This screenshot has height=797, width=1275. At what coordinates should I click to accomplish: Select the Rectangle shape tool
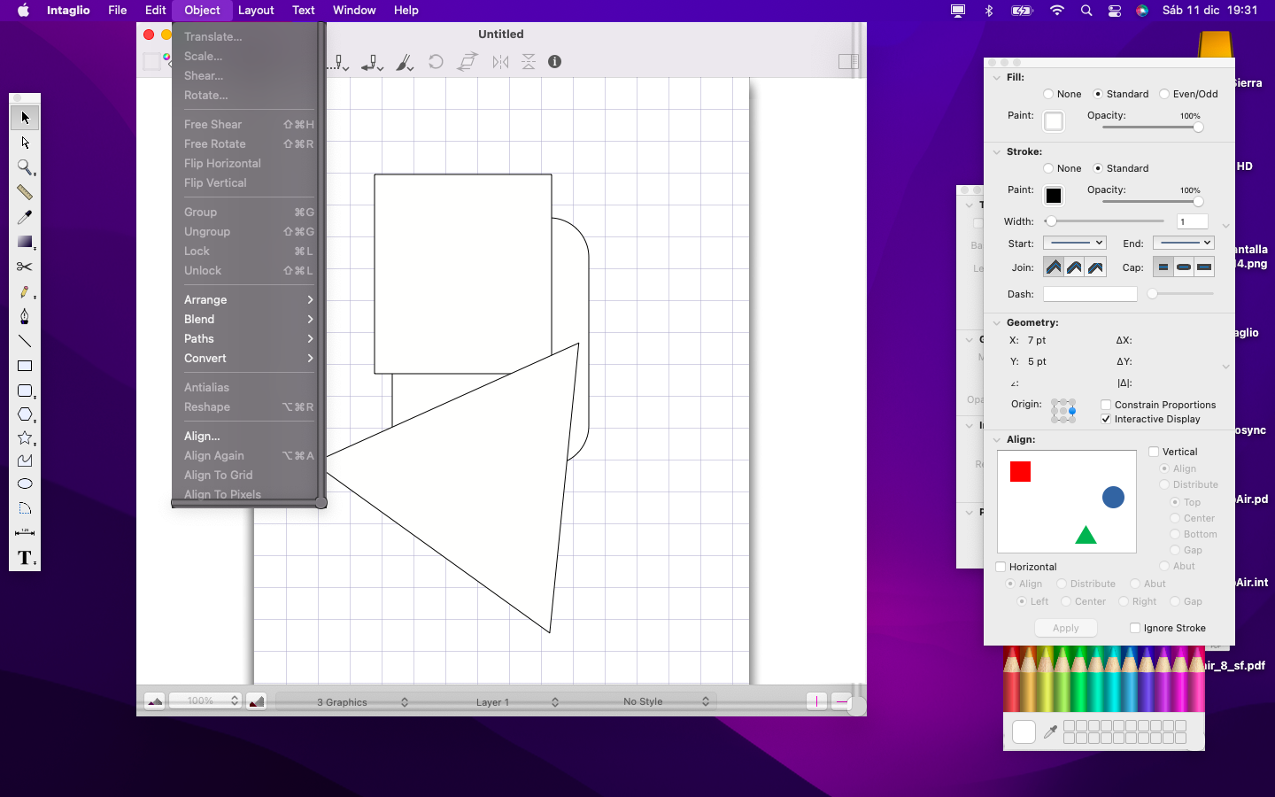pos(25,366)
